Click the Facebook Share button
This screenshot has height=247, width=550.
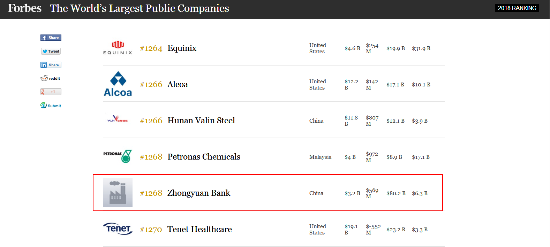click(51, 38)
